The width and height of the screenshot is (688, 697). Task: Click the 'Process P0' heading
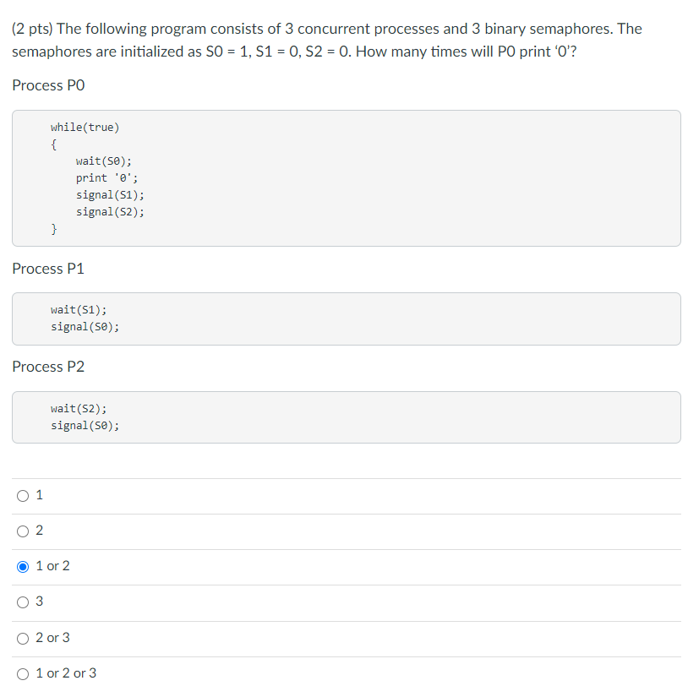click(x=48, y=85)
